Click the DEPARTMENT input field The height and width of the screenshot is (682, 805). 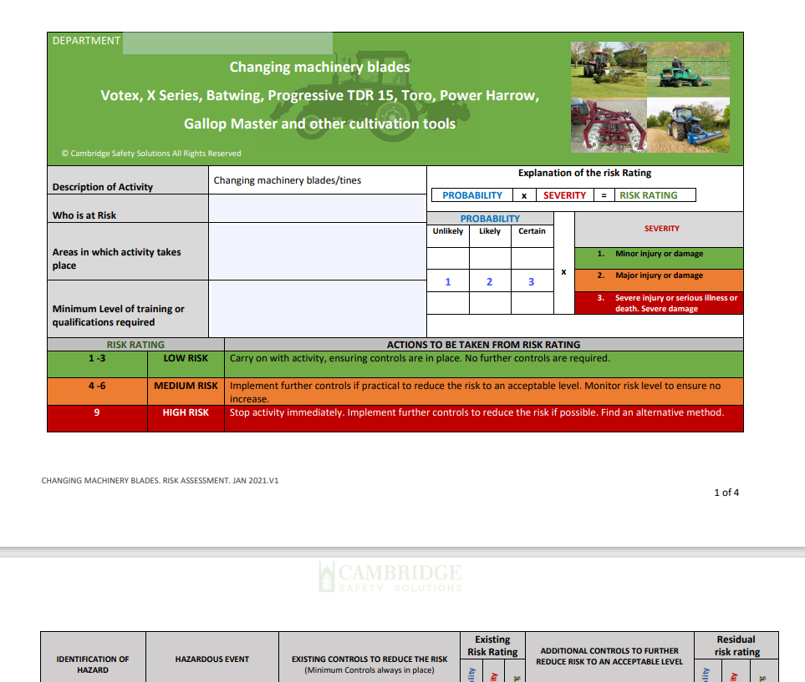pyautogui.click(x=227, y=43)
